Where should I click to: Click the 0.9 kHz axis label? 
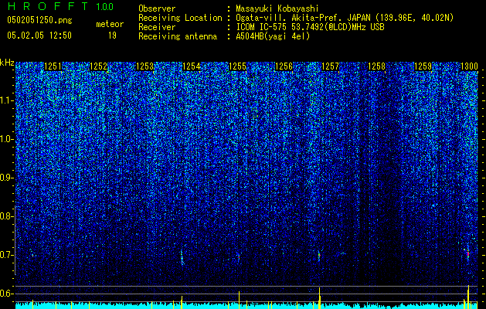tap(6, 178)
